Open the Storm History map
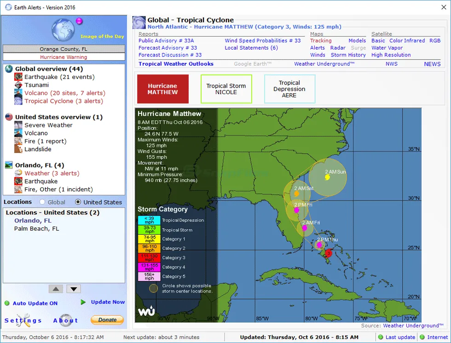Image resolution: width=451 pixels, height=343 pixels. 348,55
